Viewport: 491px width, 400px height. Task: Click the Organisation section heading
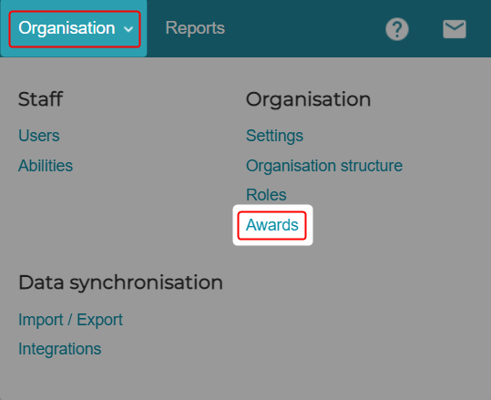[308, 99]
